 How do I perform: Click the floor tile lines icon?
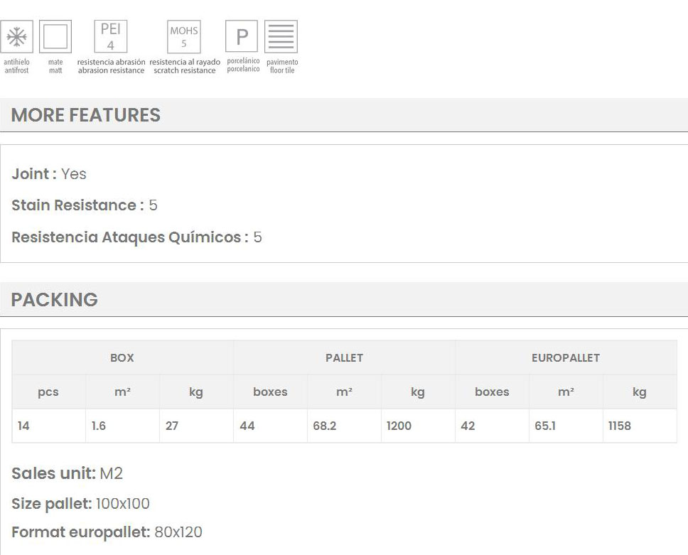click(281, 37)
